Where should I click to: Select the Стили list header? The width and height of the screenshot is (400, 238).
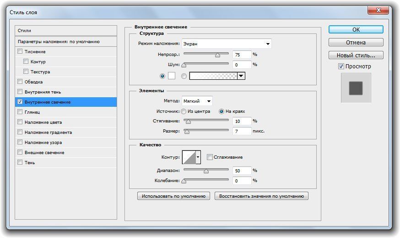coord(66,30)
